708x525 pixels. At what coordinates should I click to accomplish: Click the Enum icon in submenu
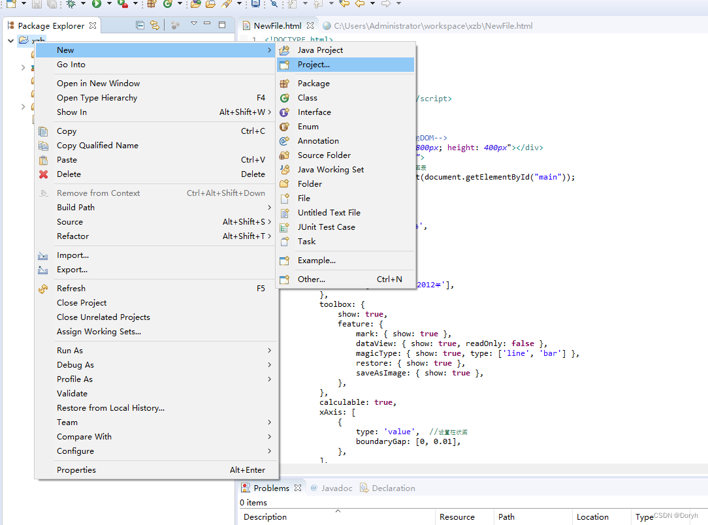click(x=285, y=127)
